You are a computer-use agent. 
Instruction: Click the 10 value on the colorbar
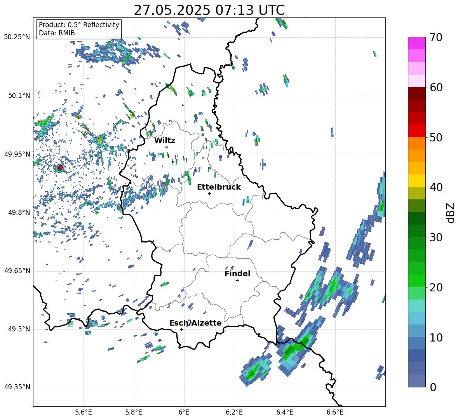436,337
